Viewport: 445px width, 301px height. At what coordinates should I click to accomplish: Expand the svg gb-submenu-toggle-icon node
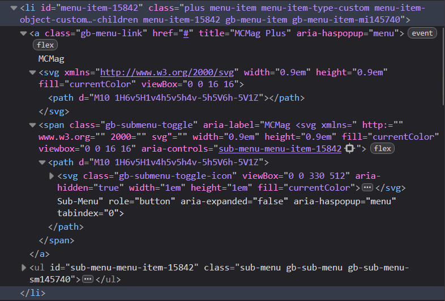point(52,176)
